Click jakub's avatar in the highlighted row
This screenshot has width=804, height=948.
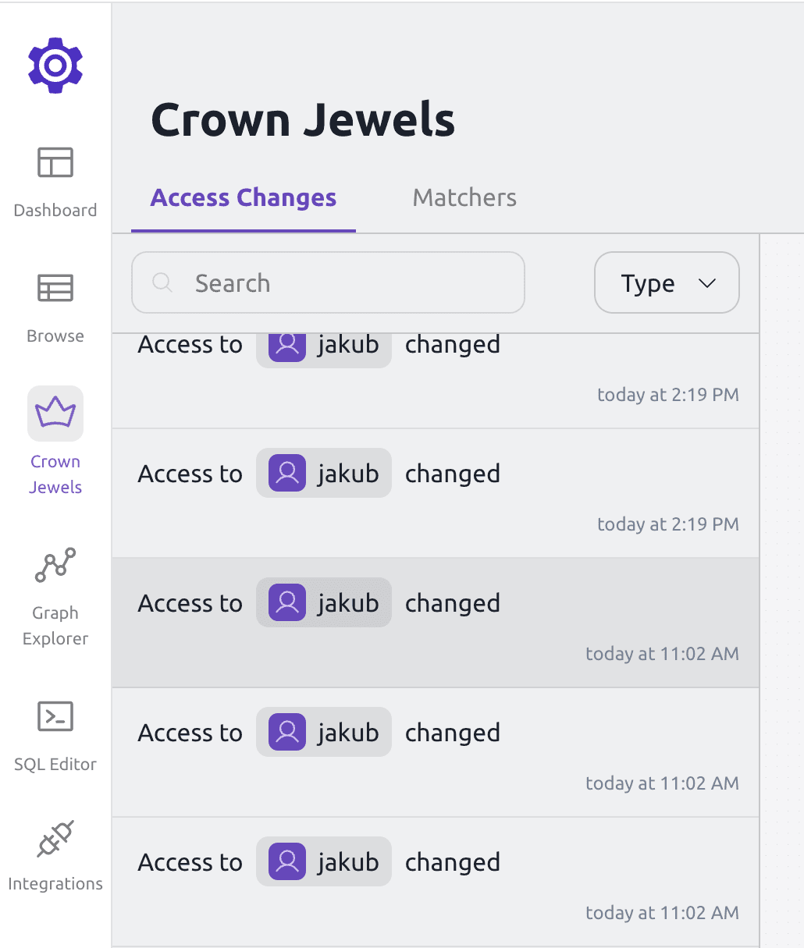286,602
